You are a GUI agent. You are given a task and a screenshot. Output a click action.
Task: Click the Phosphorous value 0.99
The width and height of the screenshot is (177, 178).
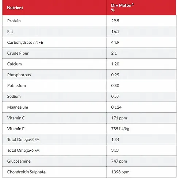pos(115,75)
